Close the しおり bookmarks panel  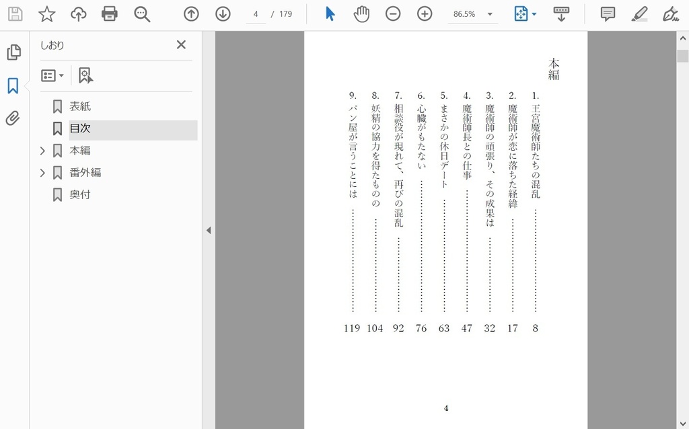[181, 44]
